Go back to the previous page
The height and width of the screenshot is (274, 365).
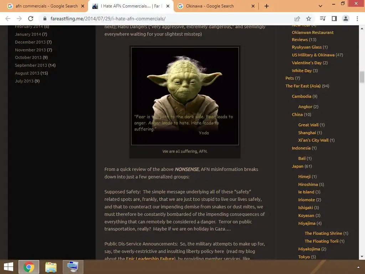tap(8, 19)
